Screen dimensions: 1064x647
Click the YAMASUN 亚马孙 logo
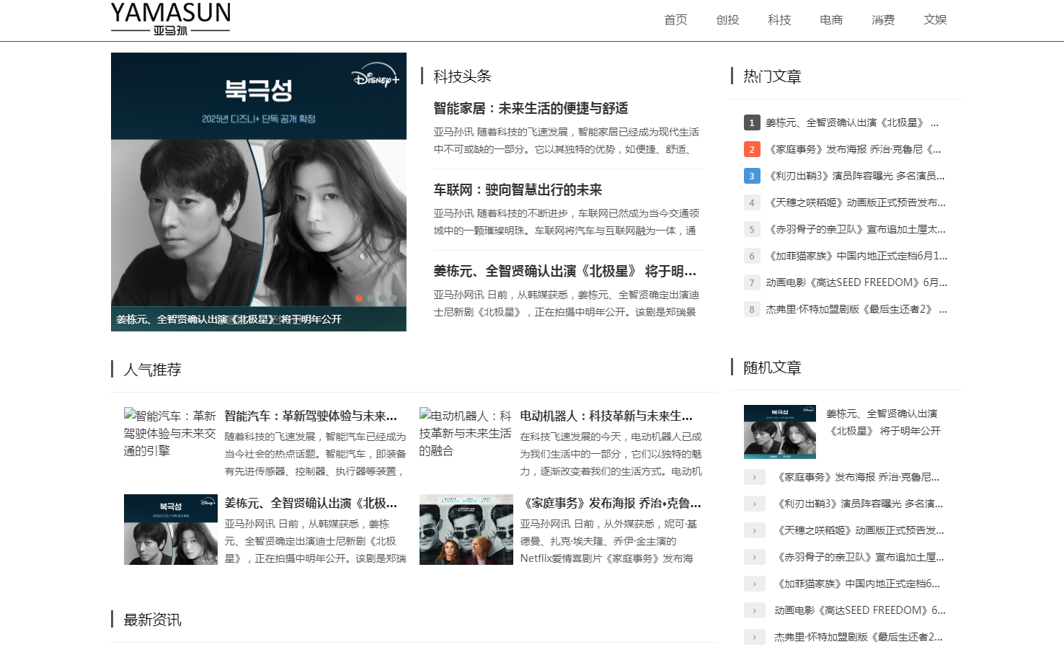coord(171,19)
